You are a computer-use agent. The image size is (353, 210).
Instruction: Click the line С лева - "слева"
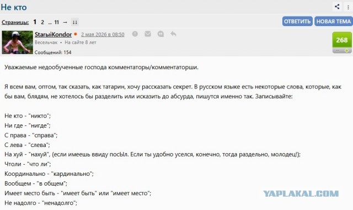pyautogui.click(x=27, y=145)
